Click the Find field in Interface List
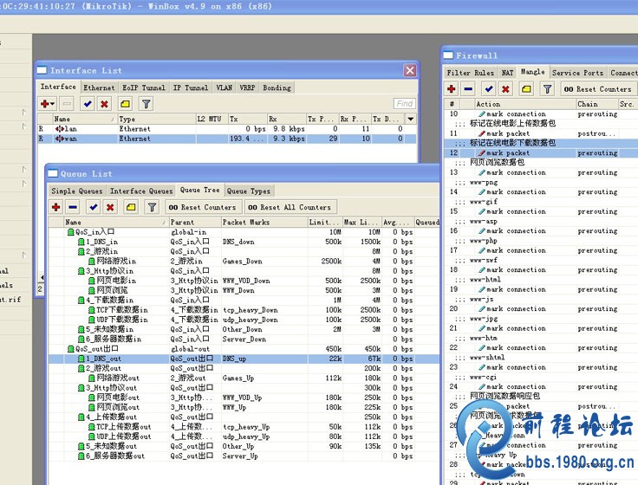 pos(403,104)
